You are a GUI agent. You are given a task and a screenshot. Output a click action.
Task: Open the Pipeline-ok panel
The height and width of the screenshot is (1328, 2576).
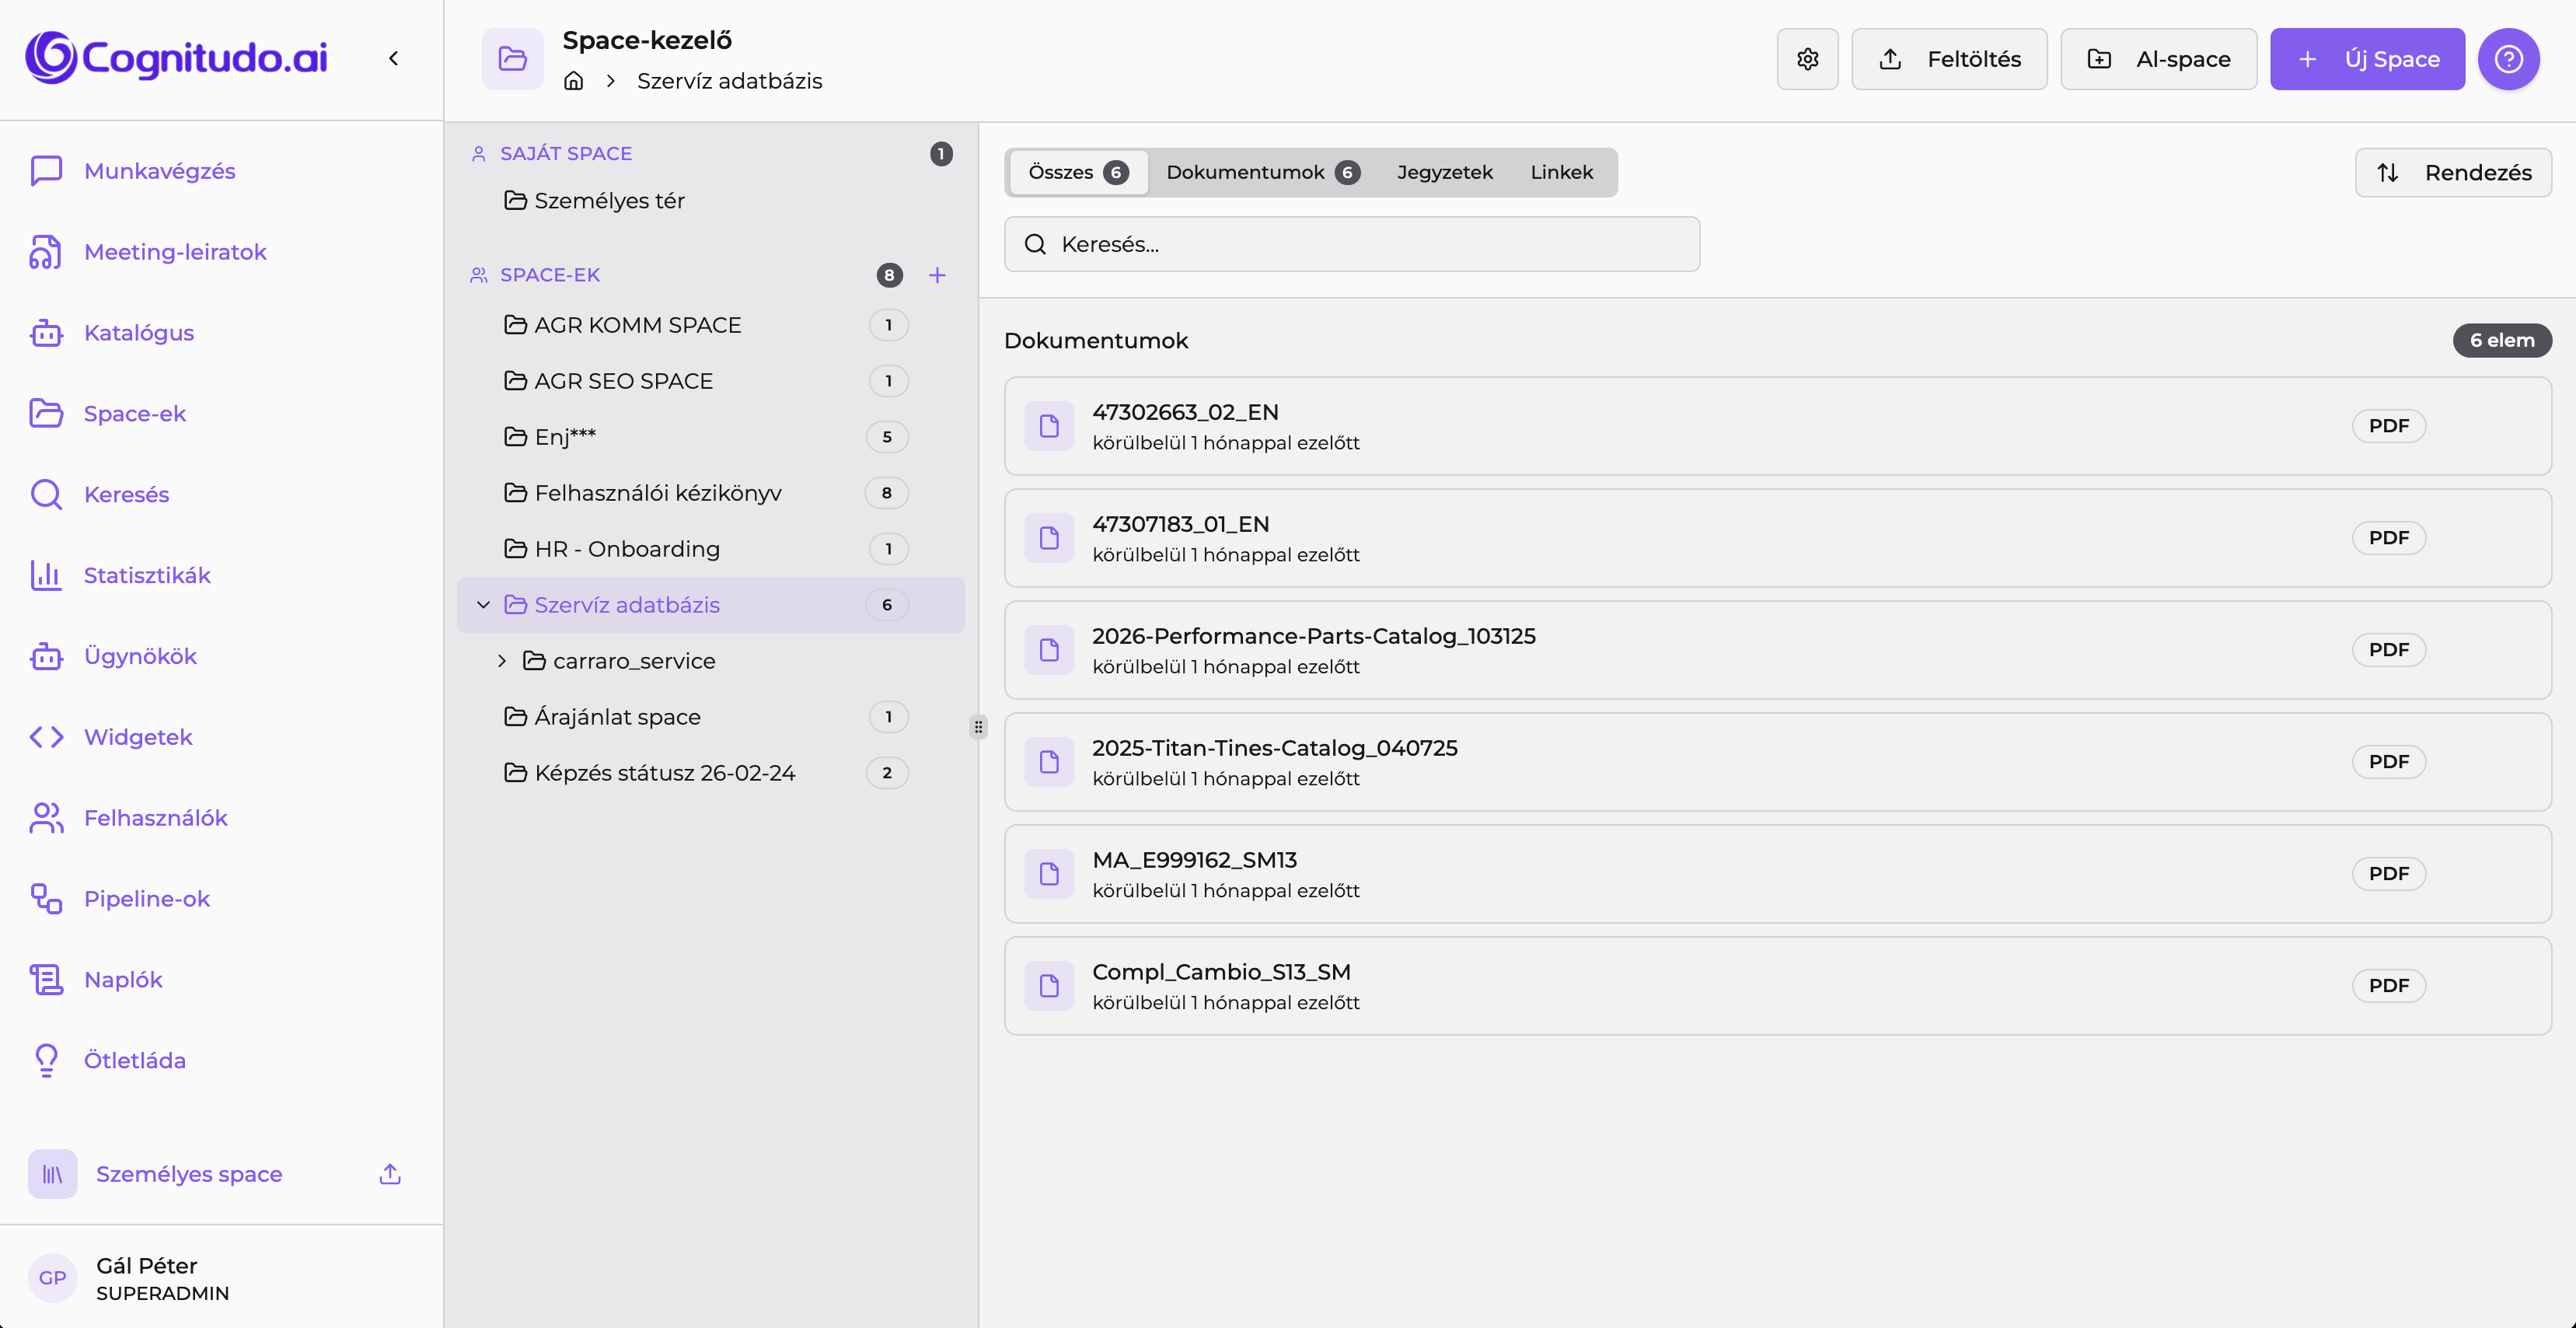pyautogui.click(x=146, y=898)
